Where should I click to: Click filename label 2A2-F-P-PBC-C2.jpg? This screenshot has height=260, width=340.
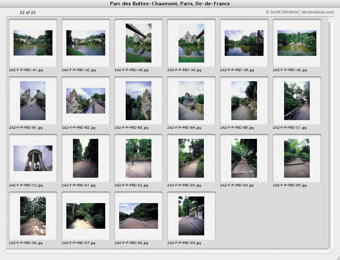[26, 185]
